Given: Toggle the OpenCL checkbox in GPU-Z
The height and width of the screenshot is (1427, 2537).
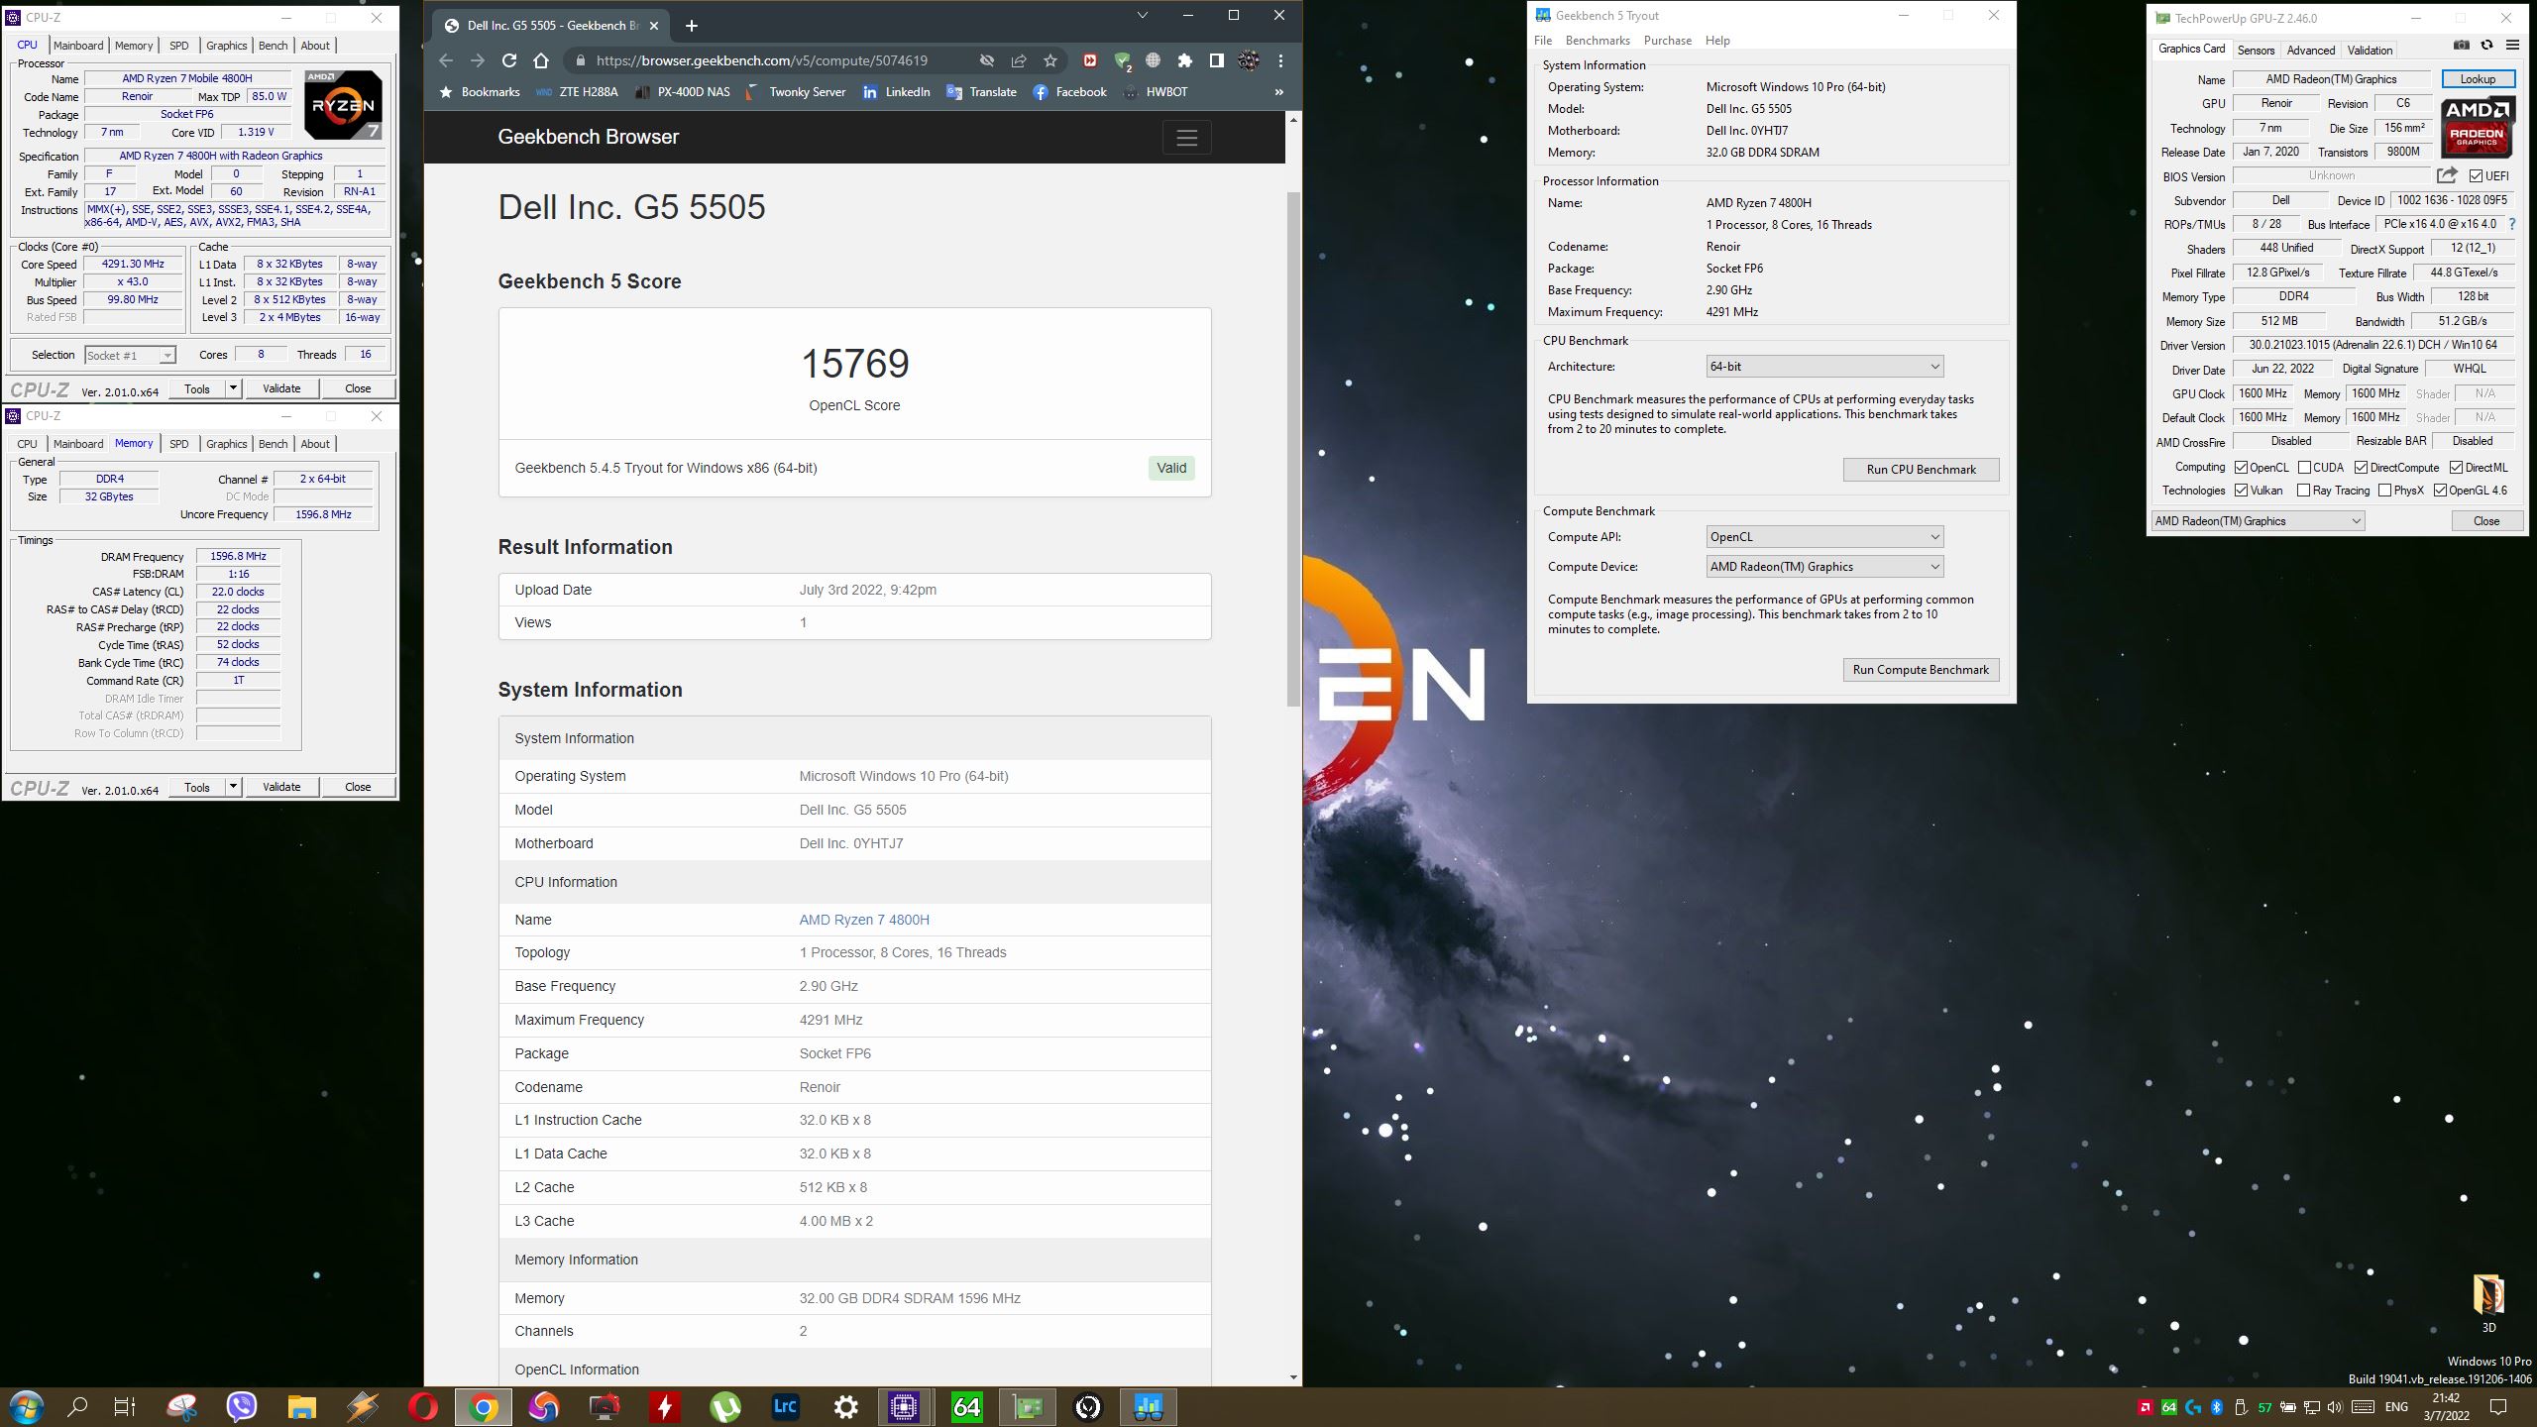Looking at the screenshot, I should pyautogui.click(x=2241, y=467).
